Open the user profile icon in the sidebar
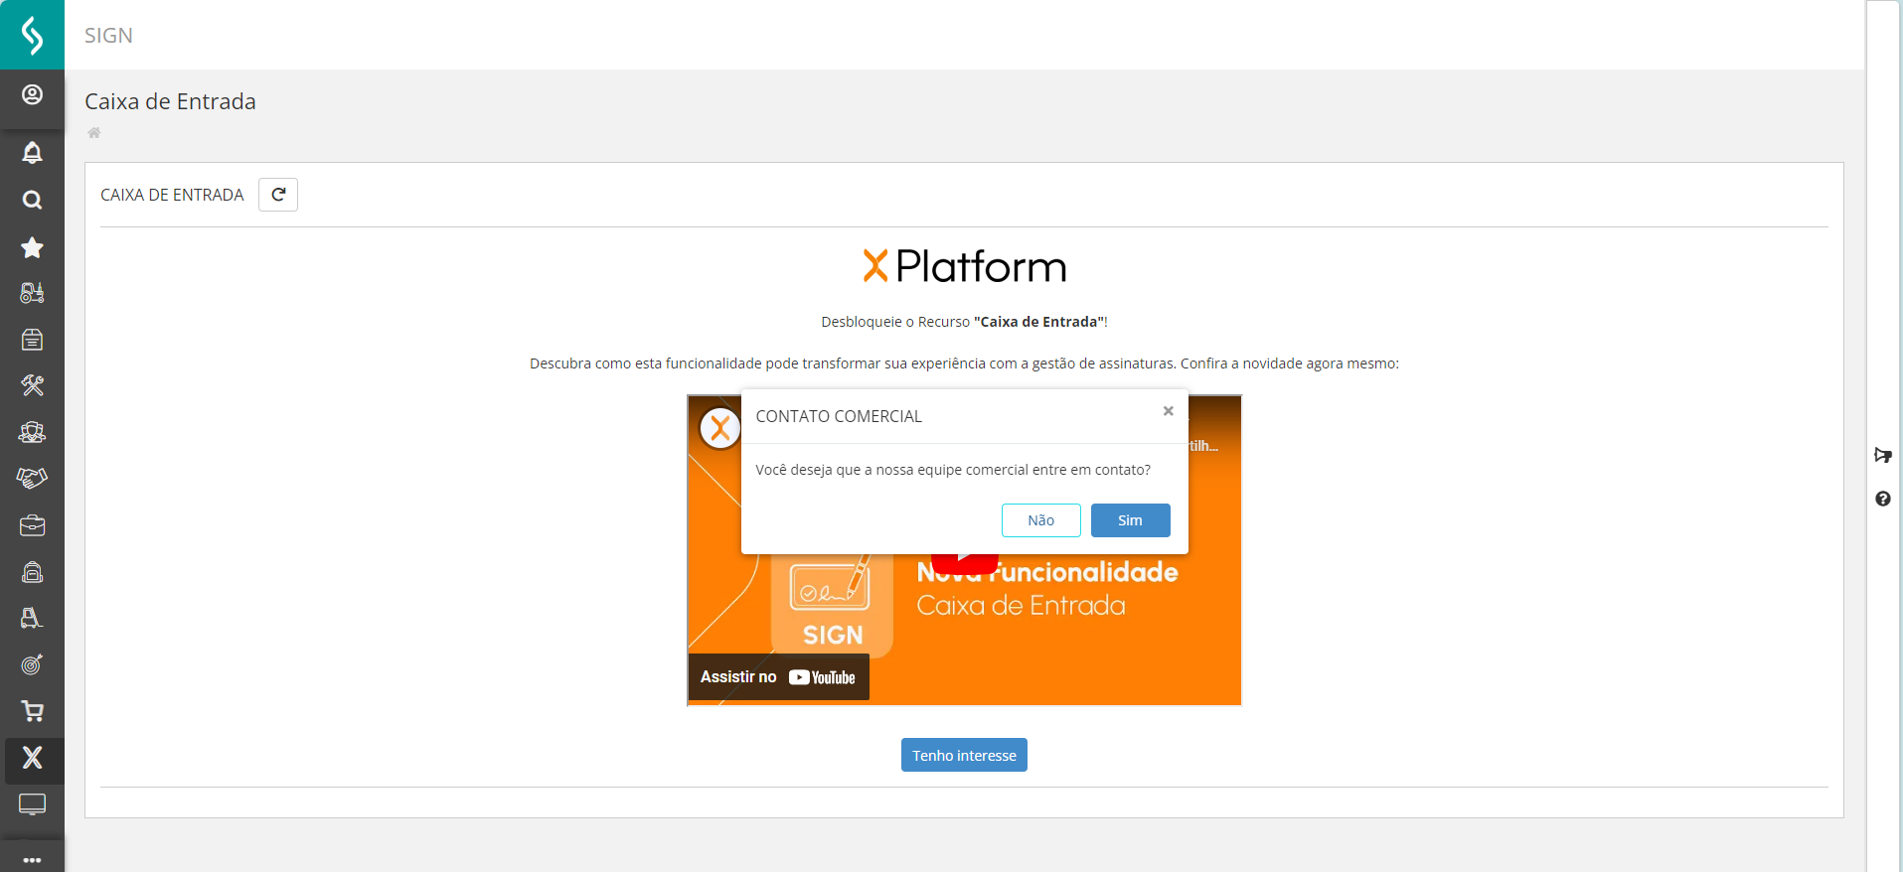 (32, 94)
